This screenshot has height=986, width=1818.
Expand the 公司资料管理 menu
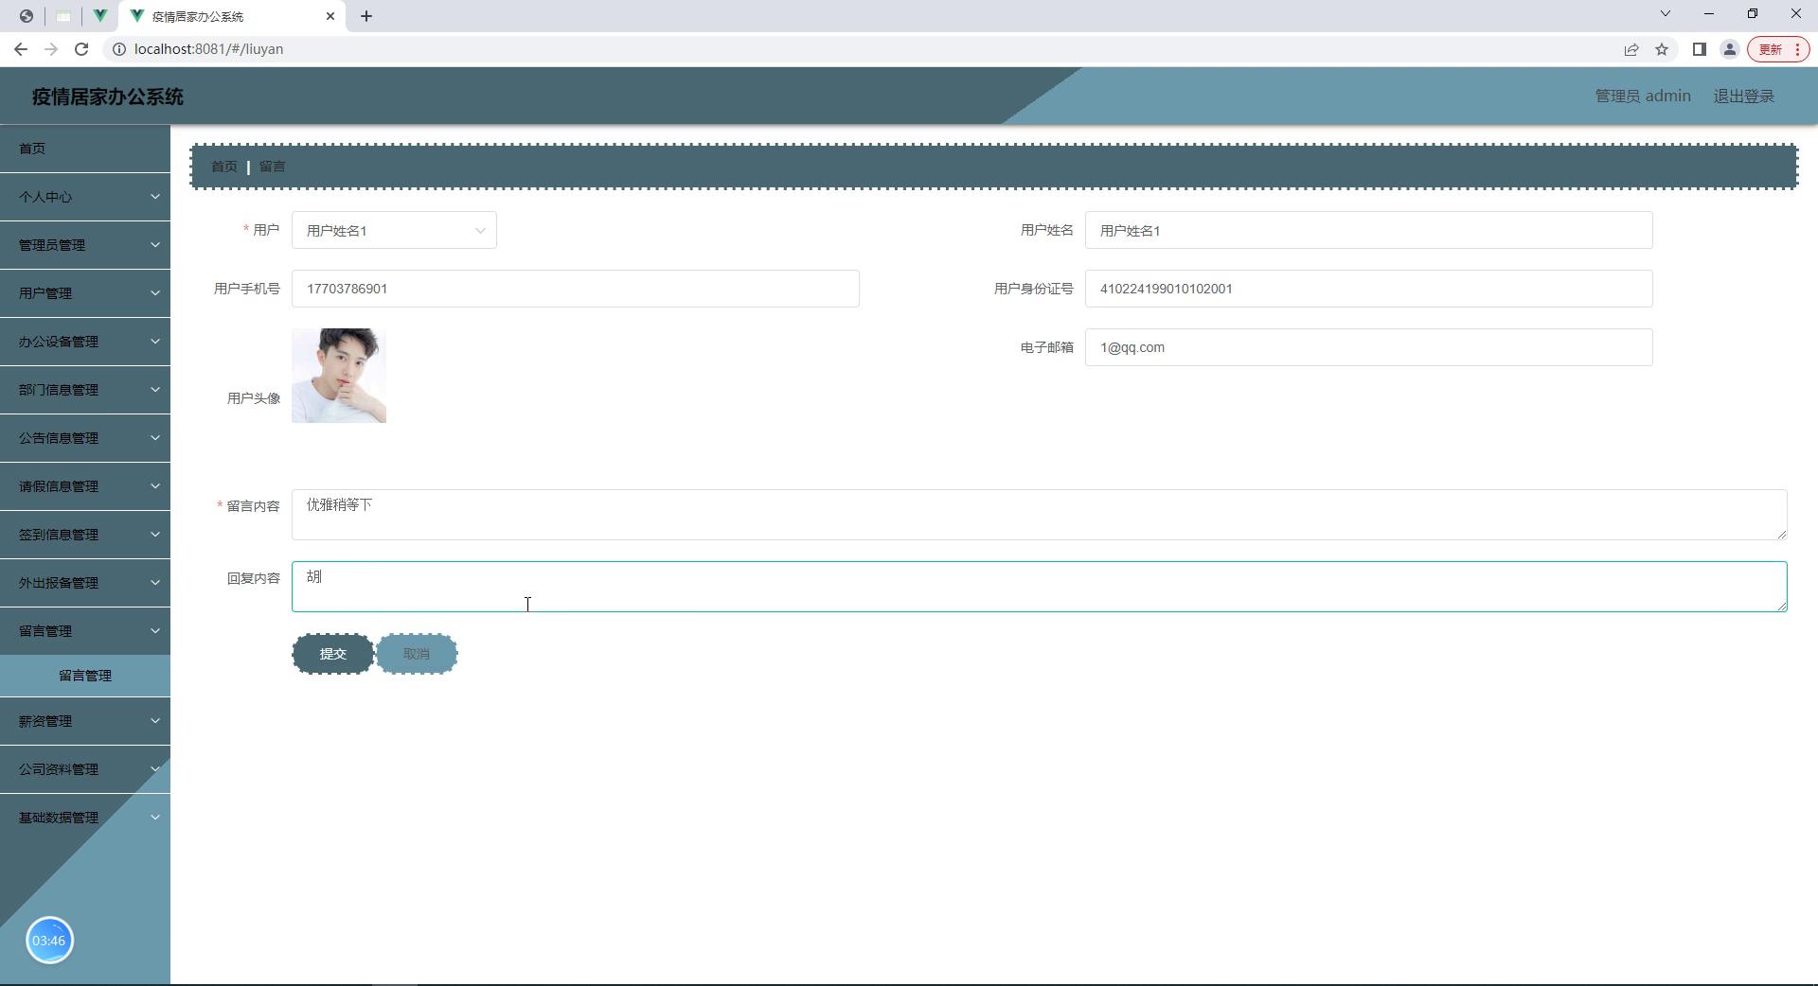(x=85, y=769)
